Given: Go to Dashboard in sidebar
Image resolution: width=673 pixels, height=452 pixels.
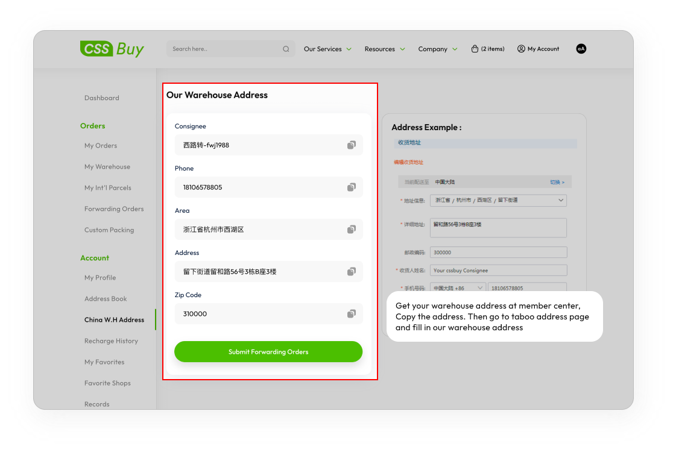Looking at the screenshot, I should tap(102, 98).
